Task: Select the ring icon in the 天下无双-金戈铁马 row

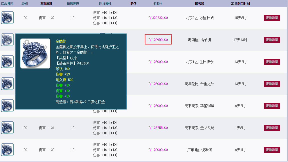Action: [x=7, y=128]
